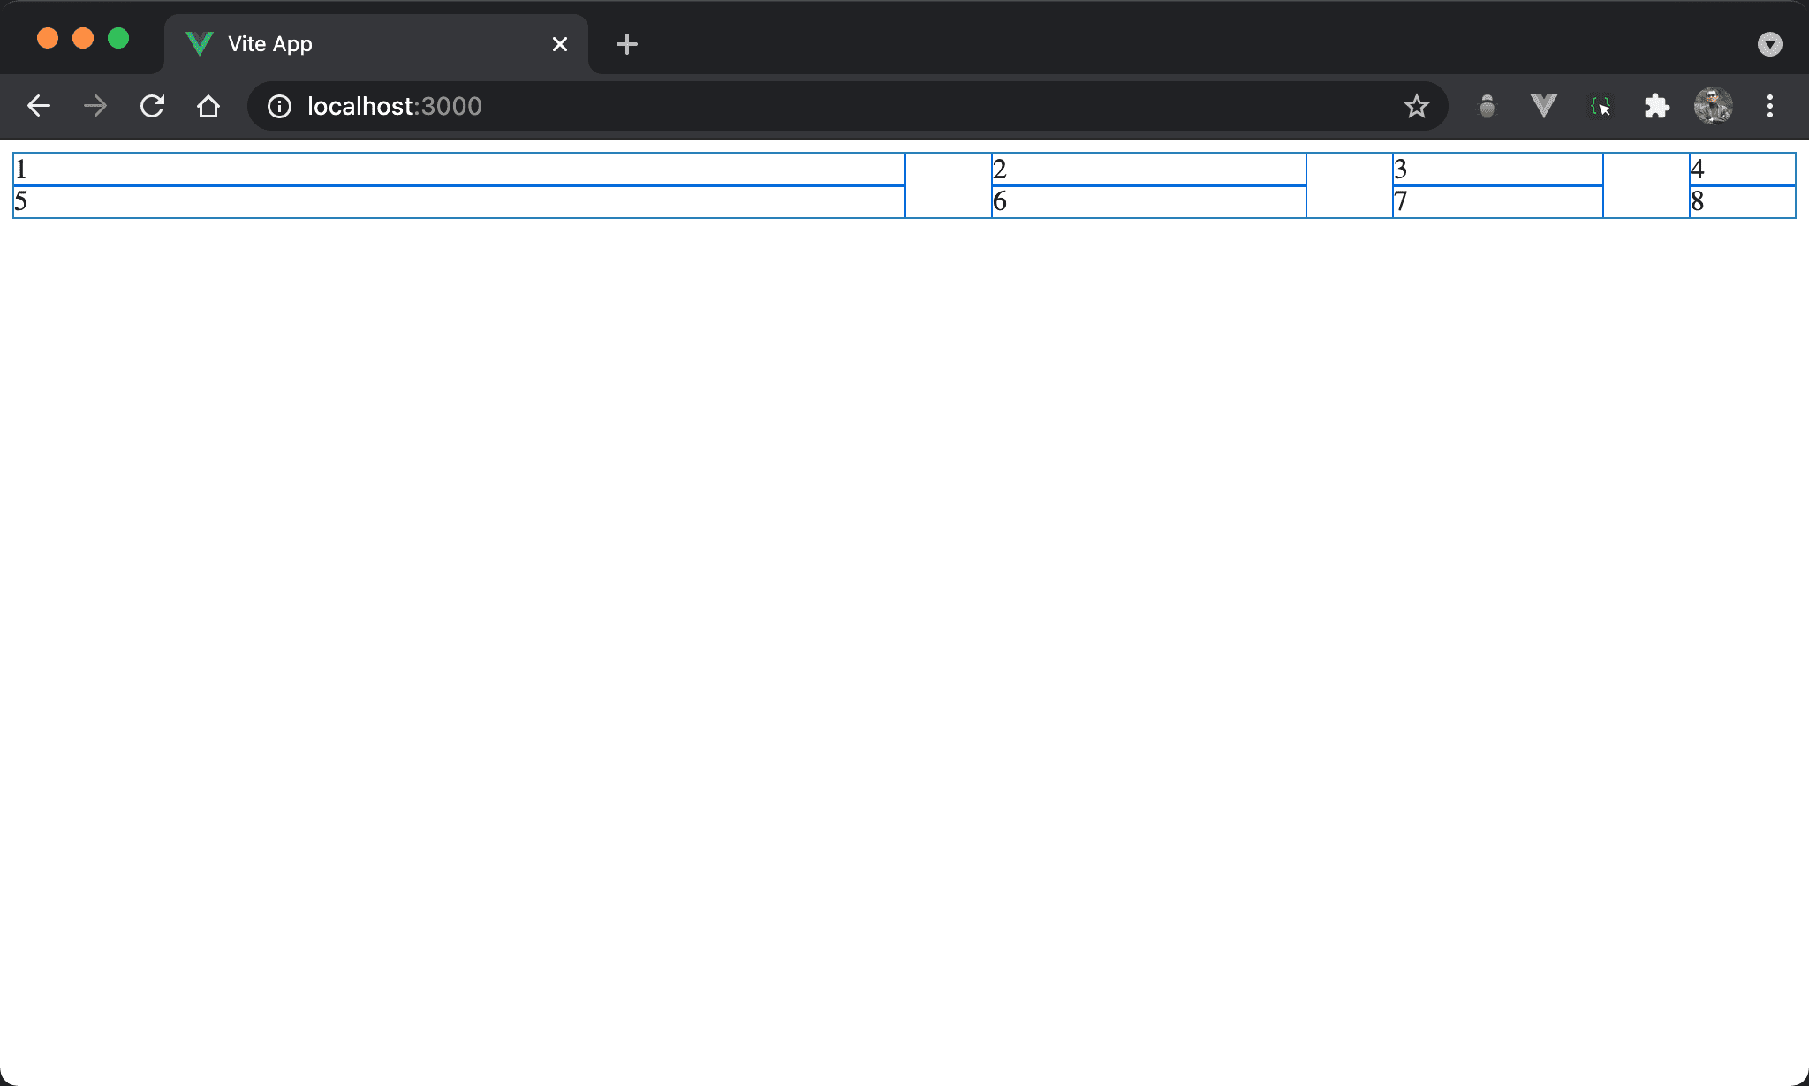Go to the home page icon

[x=208, y=107]
